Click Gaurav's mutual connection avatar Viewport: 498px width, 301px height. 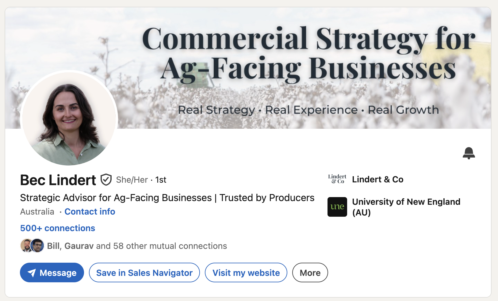pyautogui.click(x=37, y=246)
